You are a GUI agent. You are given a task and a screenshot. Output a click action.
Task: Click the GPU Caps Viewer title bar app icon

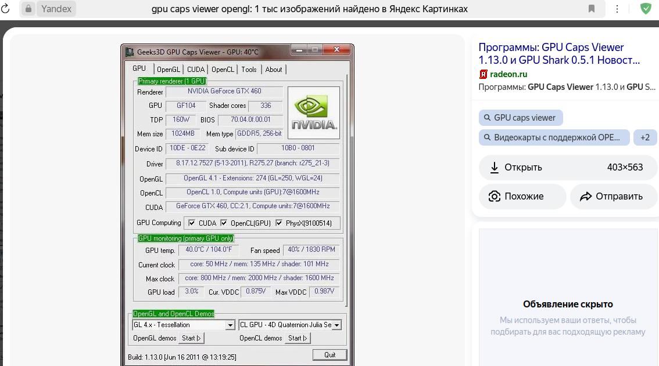pyautogui.click(x=130, y=52)
